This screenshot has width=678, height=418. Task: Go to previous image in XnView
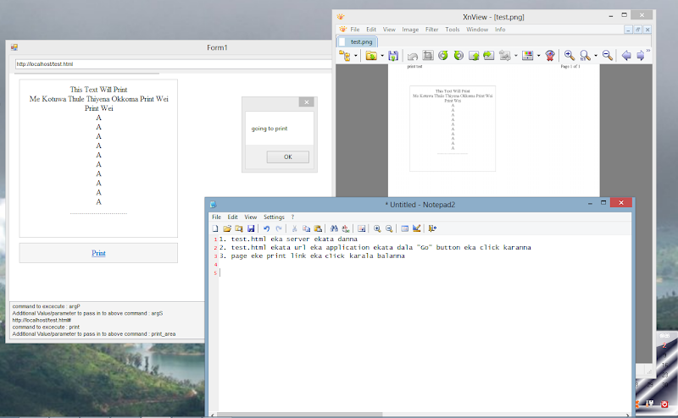click(x=626, y=55)
